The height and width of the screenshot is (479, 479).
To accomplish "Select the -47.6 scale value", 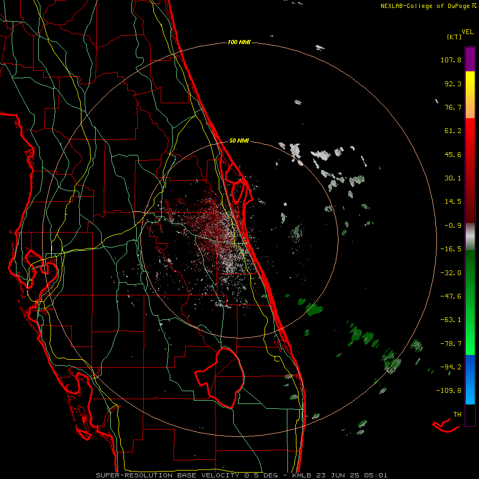I will coord(451,296).
